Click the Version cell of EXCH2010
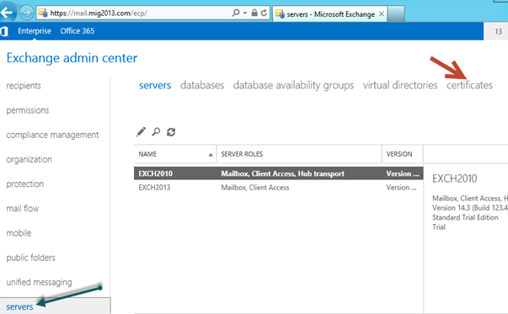The width and height of the screenshot is (508, 314). click(403, 173)
